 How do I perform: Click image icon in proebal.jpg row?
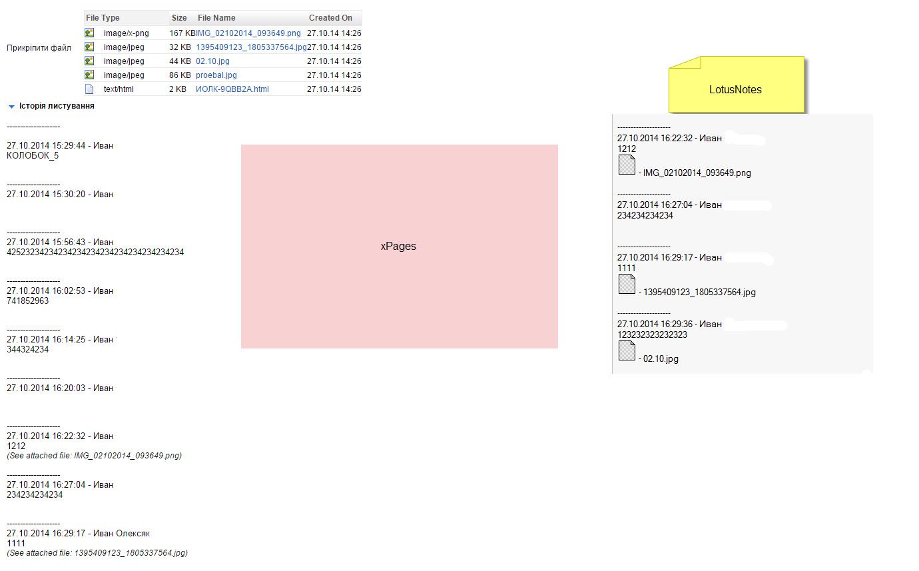(x=89, y=75)
